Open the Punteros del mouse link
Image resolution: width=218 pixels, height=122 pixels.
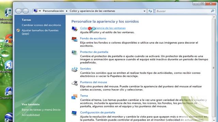click(93, 82)
